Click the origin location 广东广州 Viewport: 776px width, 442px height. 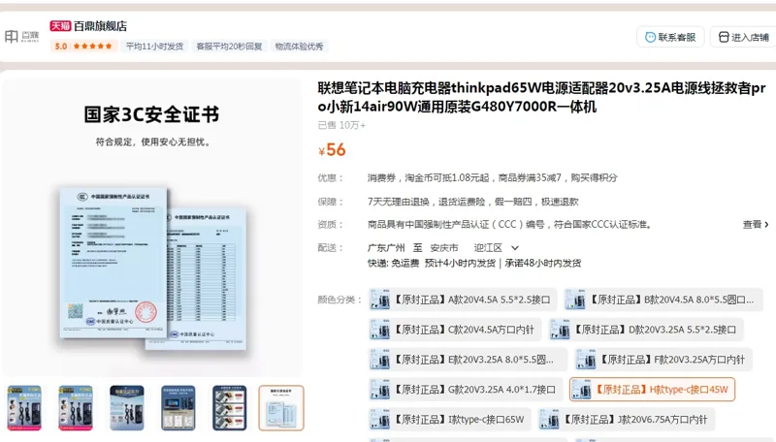[386, 248]
